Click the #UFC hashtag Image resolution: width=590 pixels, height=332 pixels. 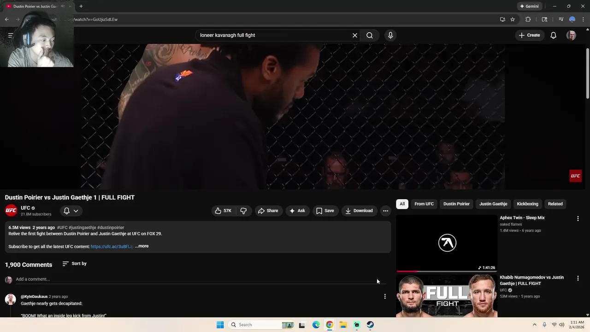pos(62,228)
